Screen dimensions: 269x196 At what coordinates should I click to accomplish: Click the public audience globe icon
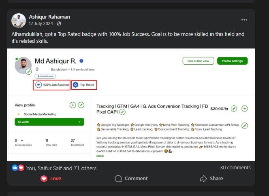(59, 24)
